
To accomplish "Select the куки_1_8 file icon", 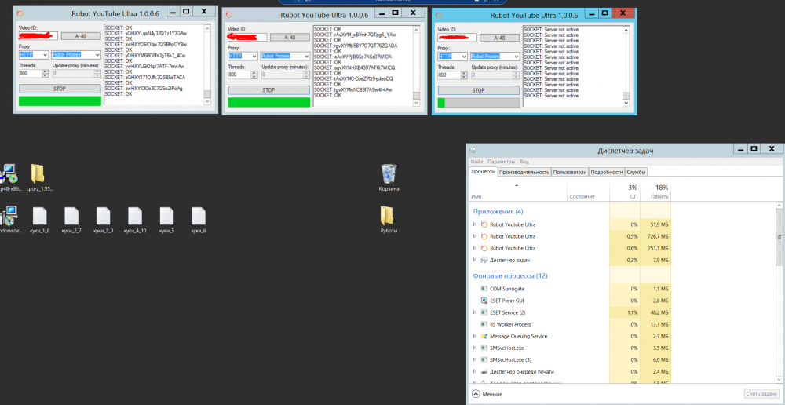I will (39, 216).
